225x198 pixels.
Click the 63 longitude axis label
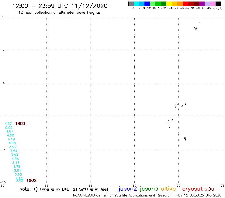tap(47, 186)
